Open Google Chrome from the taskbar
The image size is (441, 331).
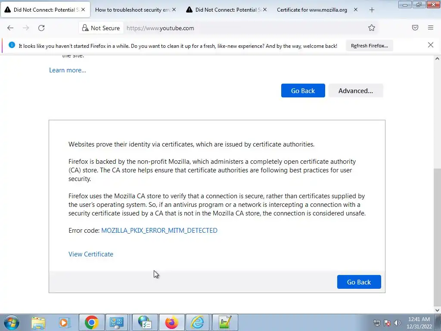tap(91, 322)
